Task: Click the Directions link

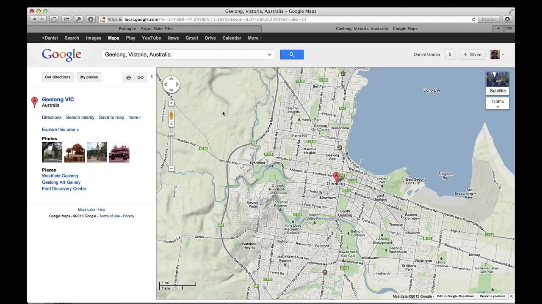Action: [52, 117]
